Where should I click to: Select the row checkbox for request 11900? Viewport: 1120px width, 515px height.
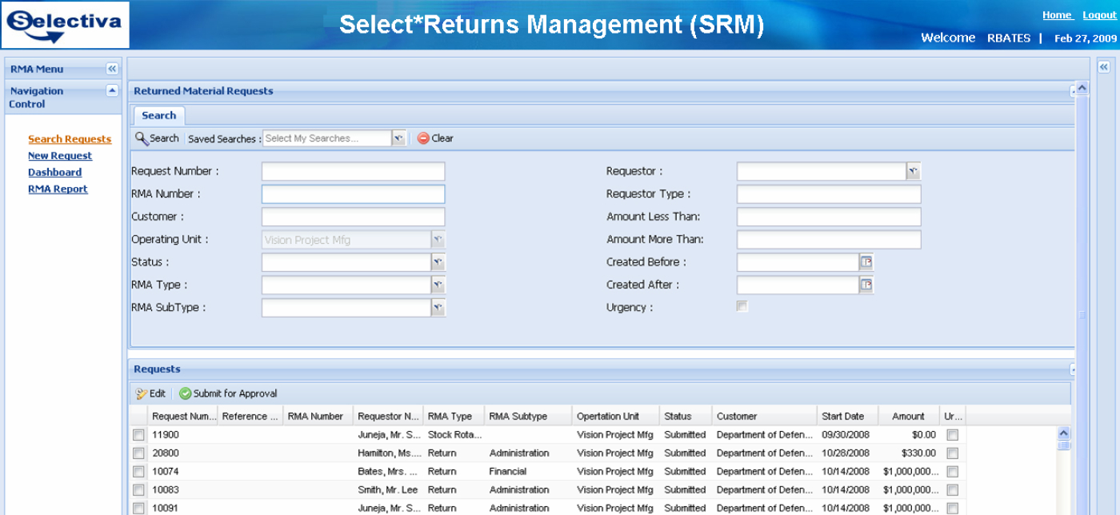click(138, 435)
